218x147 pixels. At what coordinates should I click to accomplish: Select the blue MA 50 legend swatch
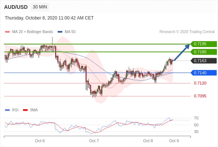point(60,32)
